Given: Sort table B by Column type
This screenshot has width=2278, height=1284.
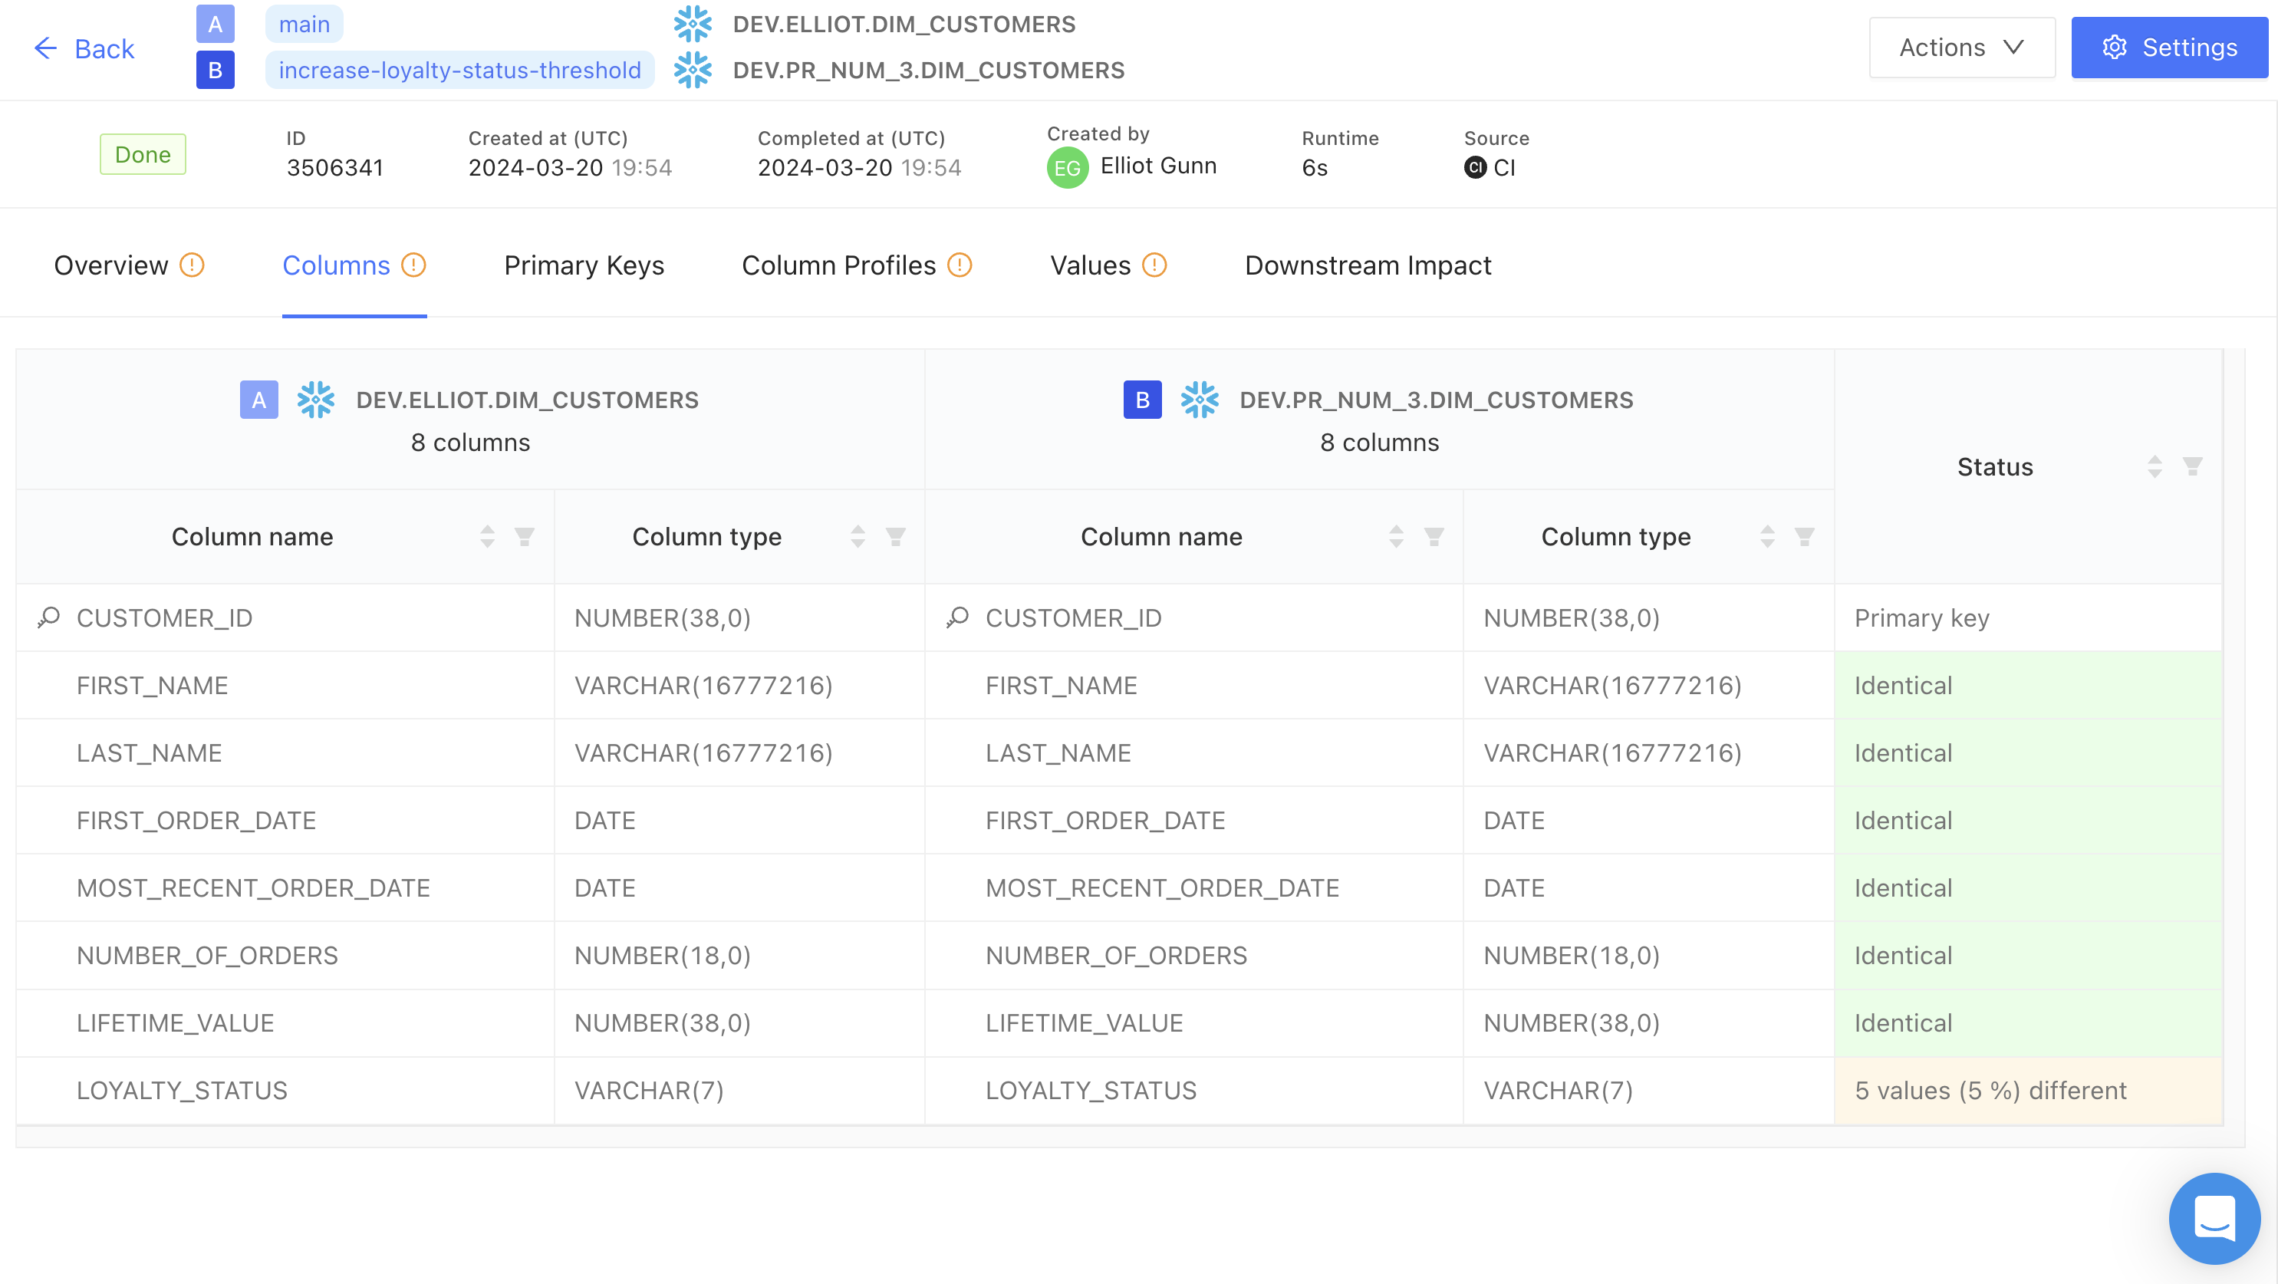Looking at the screenshot, I should (x=1767, y=537).
